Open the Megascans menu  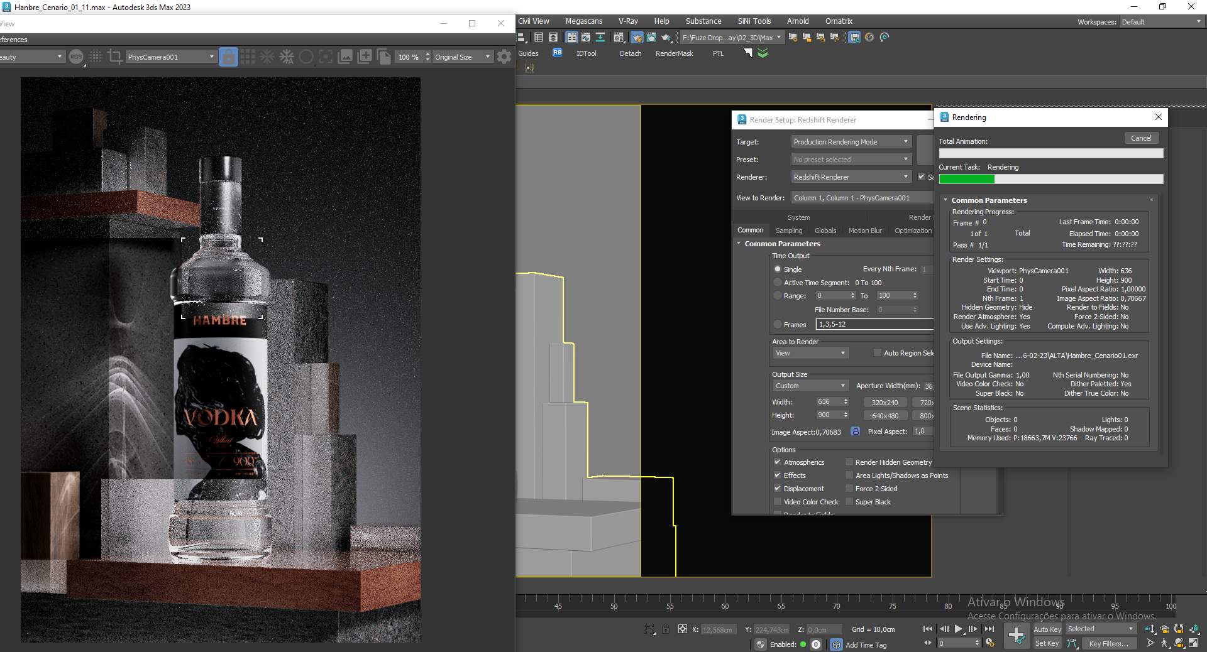tap(583, 21)
